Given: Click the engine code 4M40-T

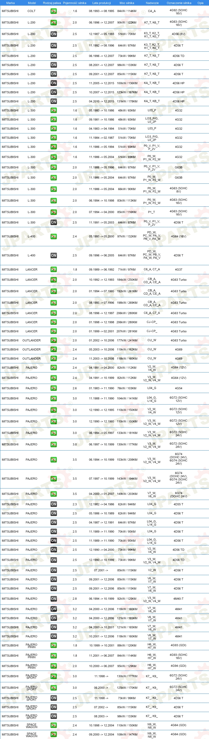Looking at the screenshot, I should [179, 599].
